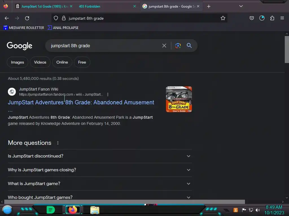Close the JumpStart 1st Grade tab

(71, 6)
